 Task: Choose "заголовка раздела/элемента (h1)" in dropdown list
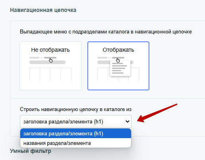pos(75,133)
